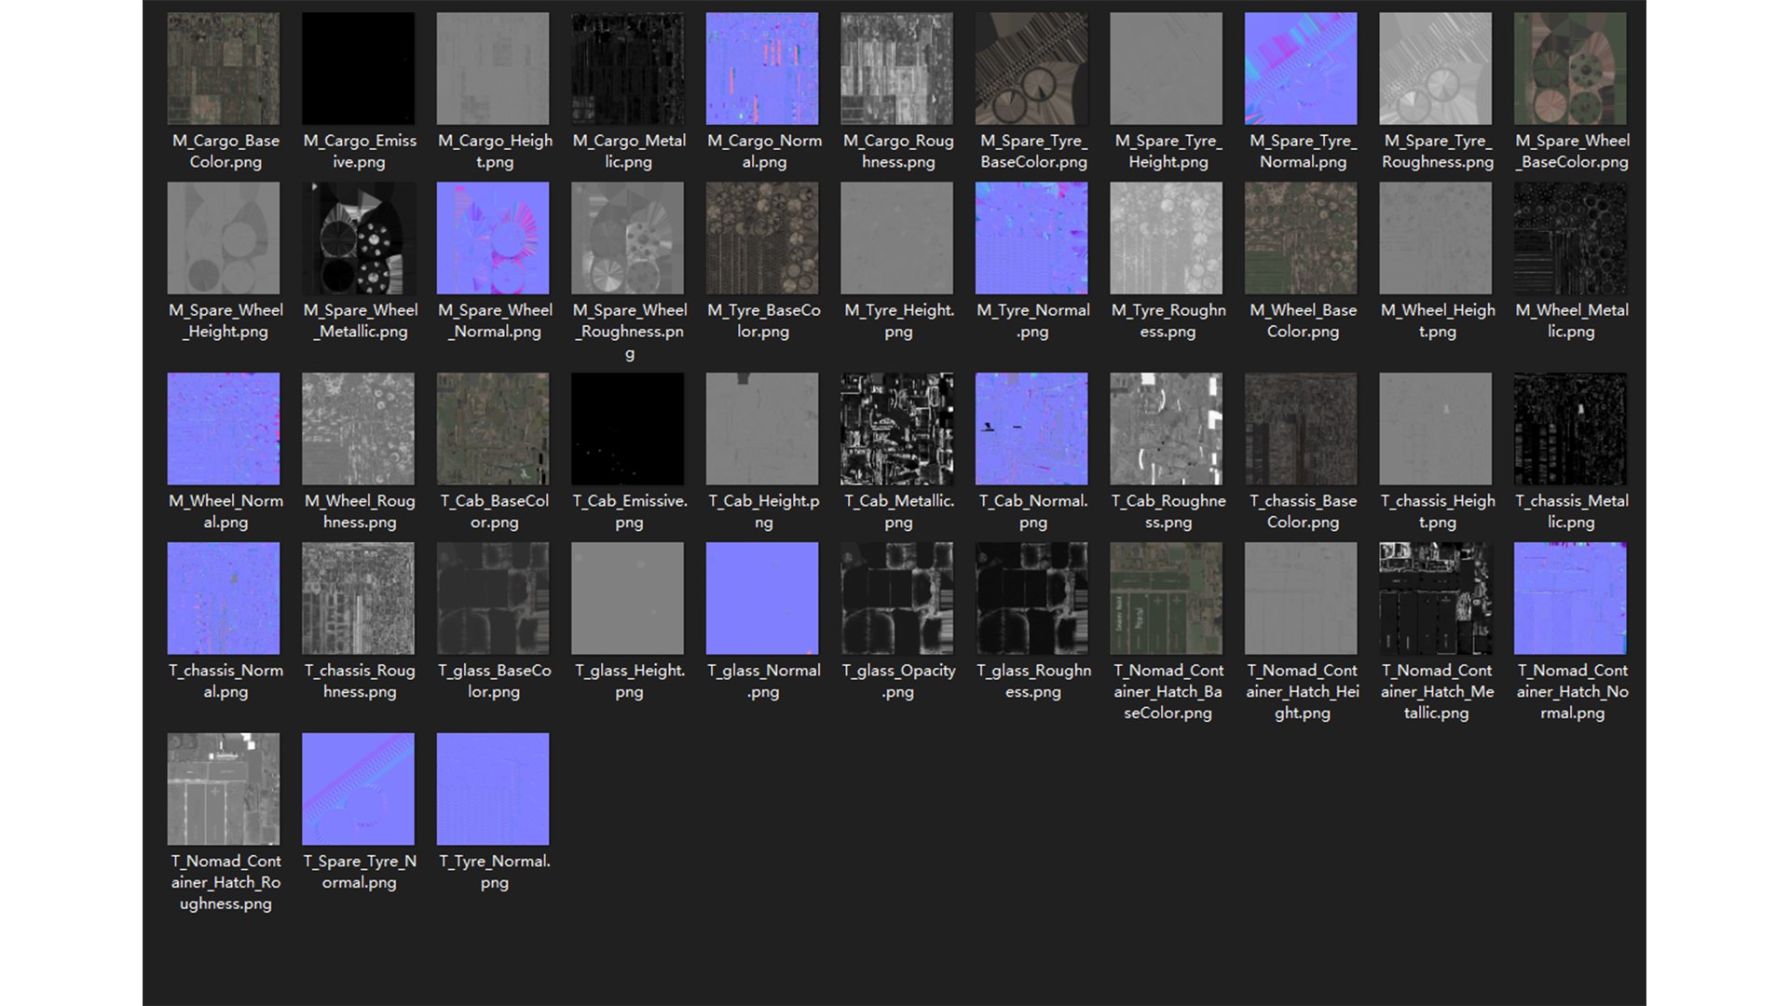1789x1006 pixels.
Task: Select the M_Spare_Wheel_Metallic.png texture
Action: coord(358,238)
